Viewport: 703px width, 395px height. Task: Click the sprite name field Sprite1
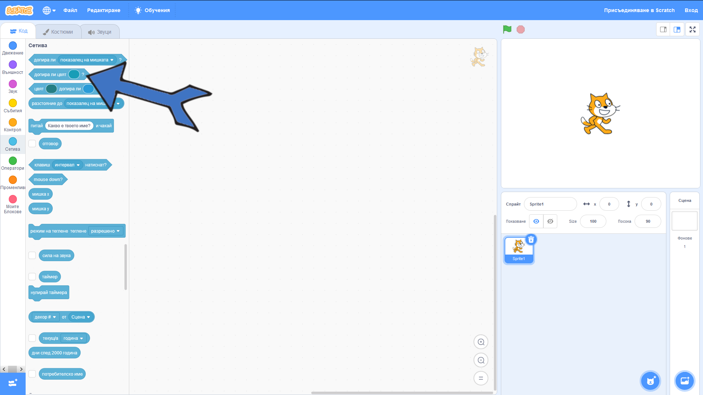(550, 204)
